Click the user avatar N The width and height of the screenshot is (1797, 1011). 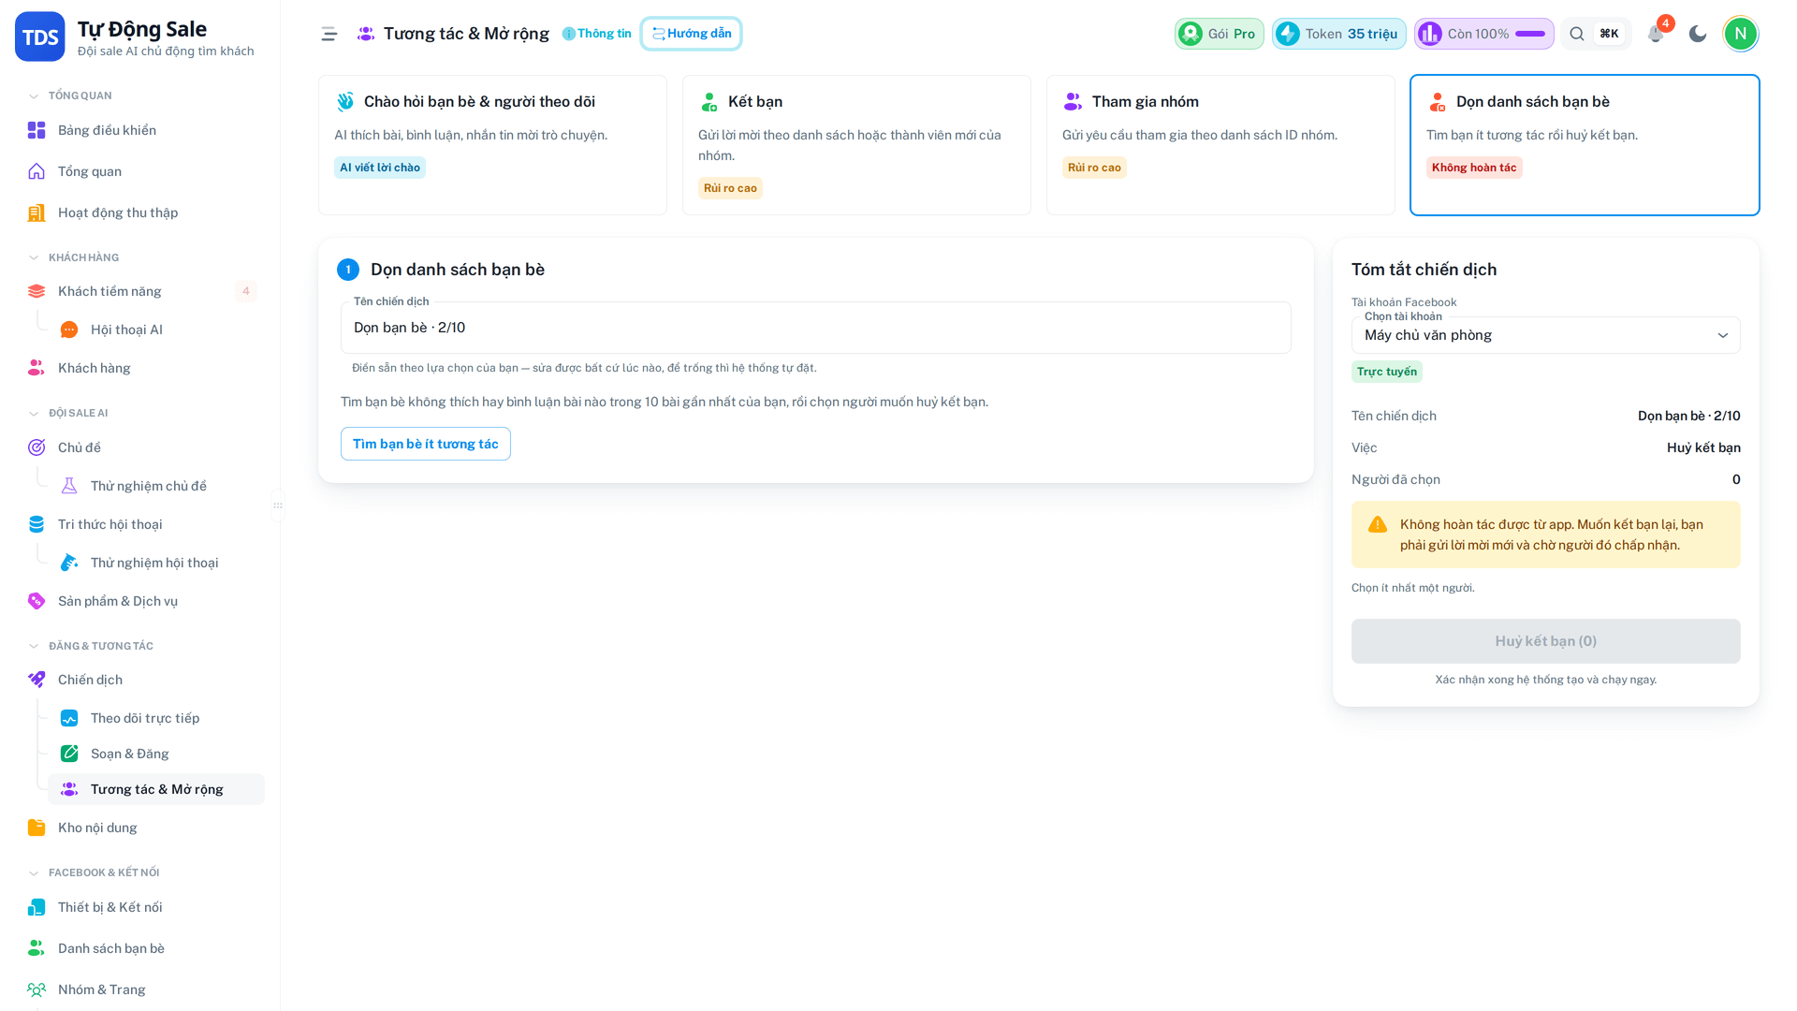coord(1741,34)
